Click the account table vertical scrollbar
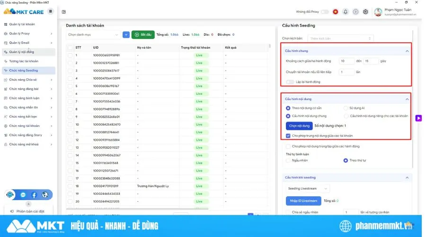The image size is (426, 237). [x=269, y=46]
